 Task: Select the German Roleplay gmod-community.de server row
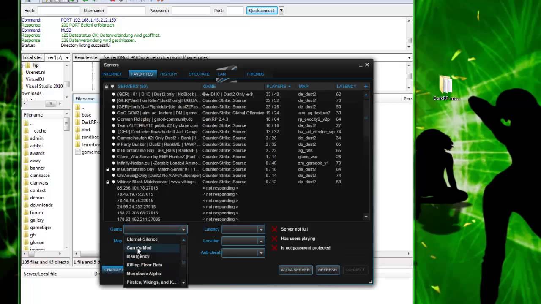[x=234, y=119]
